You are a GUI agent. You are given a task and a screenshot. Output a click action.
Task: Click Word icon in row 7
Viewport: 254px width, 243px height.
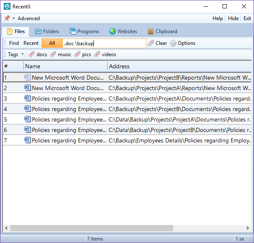(27, 140)
